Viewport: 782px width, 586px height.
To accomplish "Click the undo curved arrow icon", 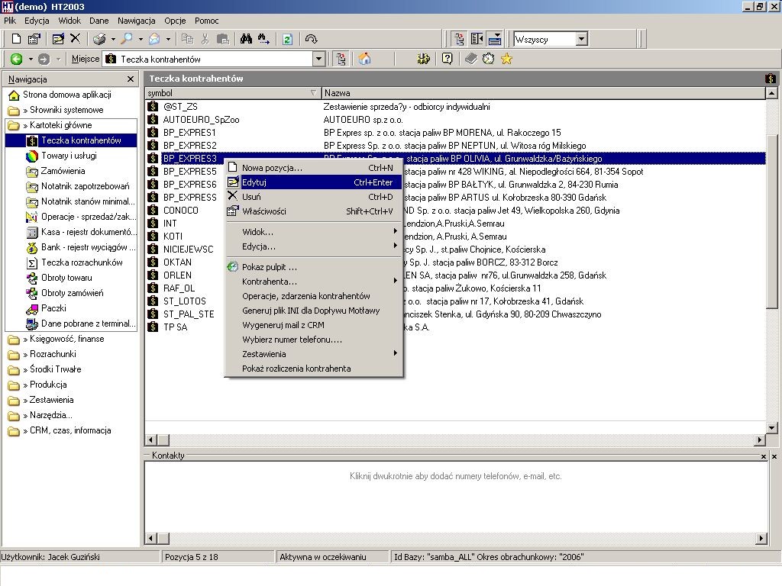I will click(312, 39).
